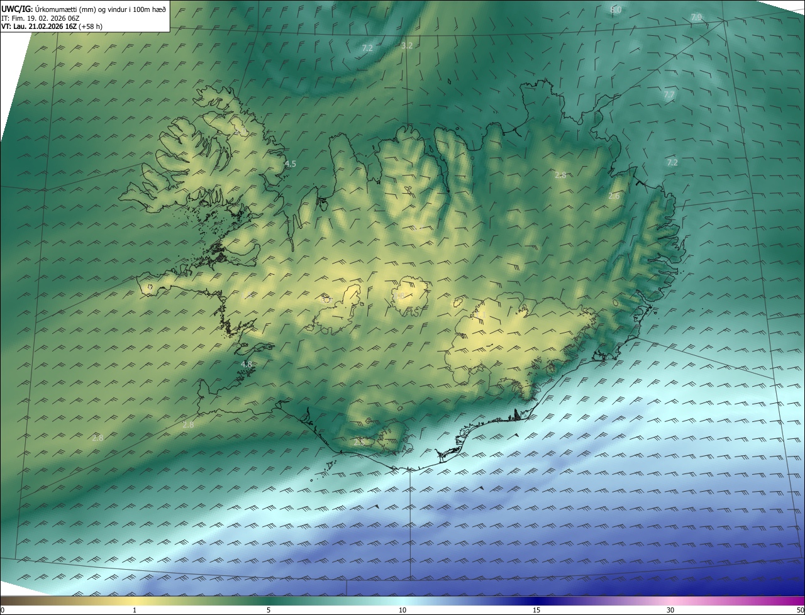Click the colorbar tick label '0'
Viewport: 805px width, 615px height.
(2, 610)
